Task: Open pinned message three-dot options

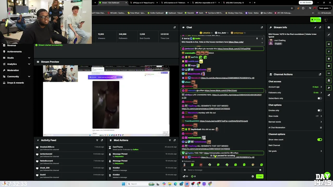Action: point(262,39)
